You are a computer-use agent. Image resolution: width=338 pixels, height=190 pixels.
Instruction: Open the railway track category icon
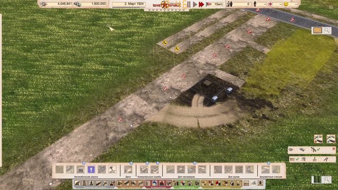[x=84, y=184]
